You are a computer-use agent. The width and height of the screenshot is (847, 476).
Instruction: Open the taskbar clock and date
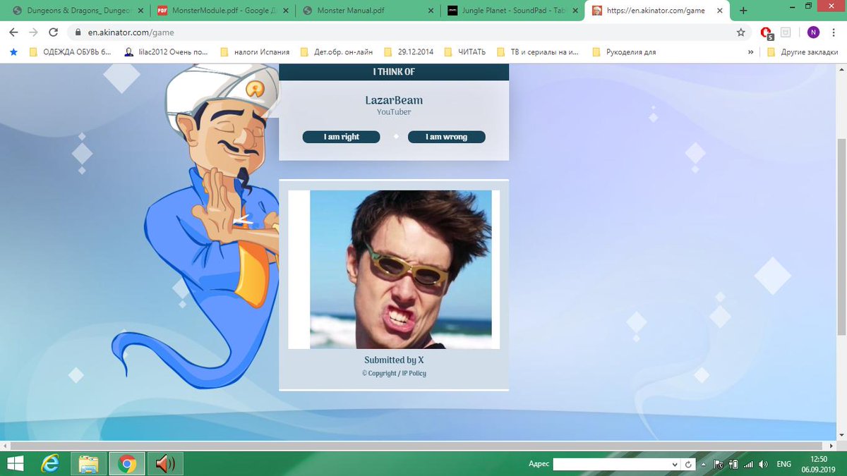819,463
